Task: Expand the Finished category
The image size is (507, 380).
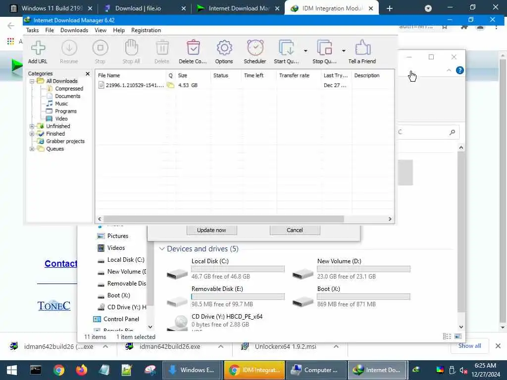Action: point(32,134)
